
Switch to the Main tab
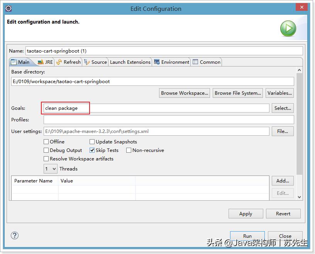pos(21,62)
